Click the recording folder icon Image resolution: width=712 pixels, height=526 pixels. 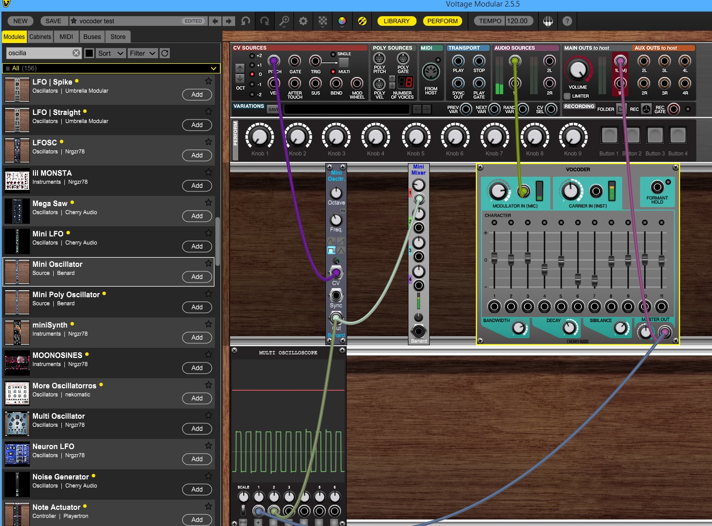(x=621, y=109)
